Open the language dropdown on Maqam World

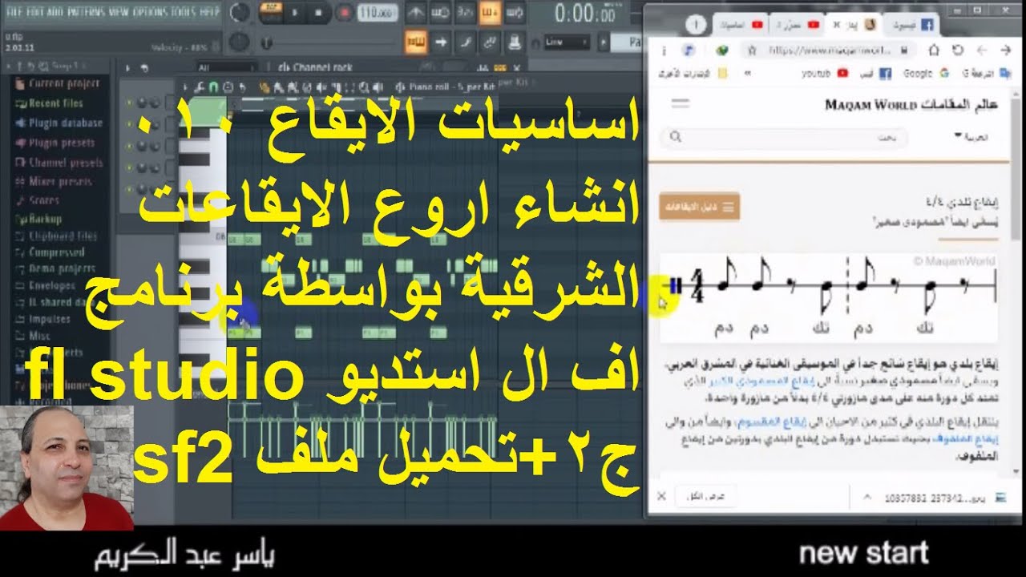coord(971,137)
